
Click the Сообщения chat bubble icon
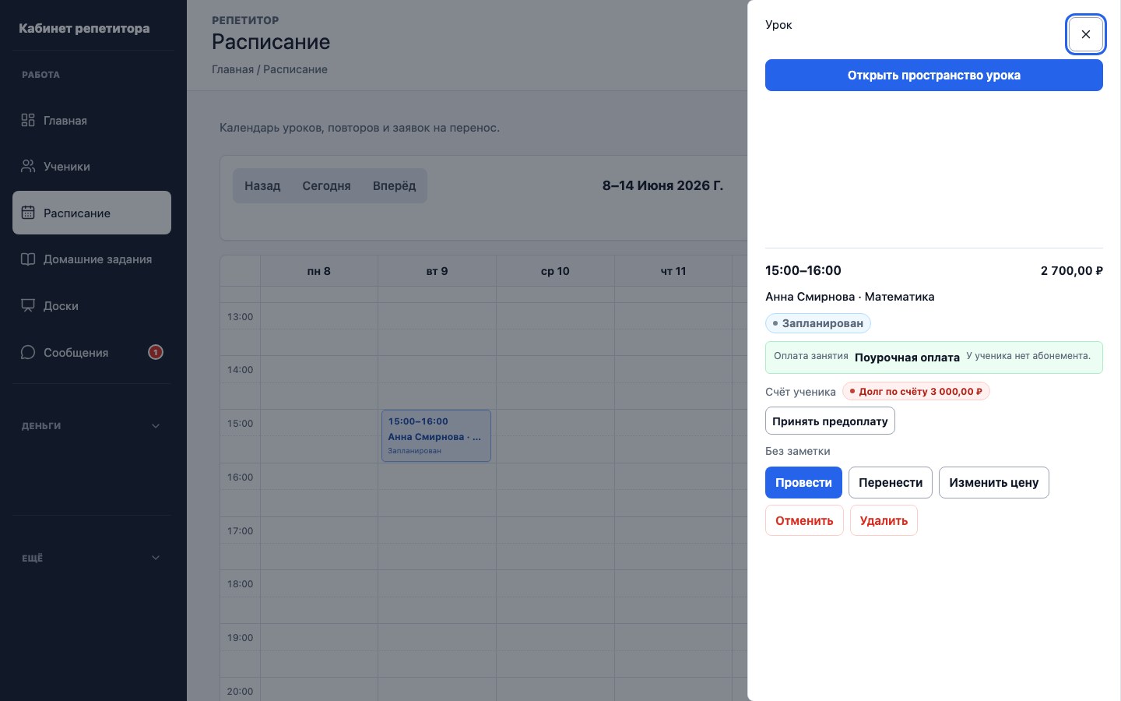pos(28,352)
